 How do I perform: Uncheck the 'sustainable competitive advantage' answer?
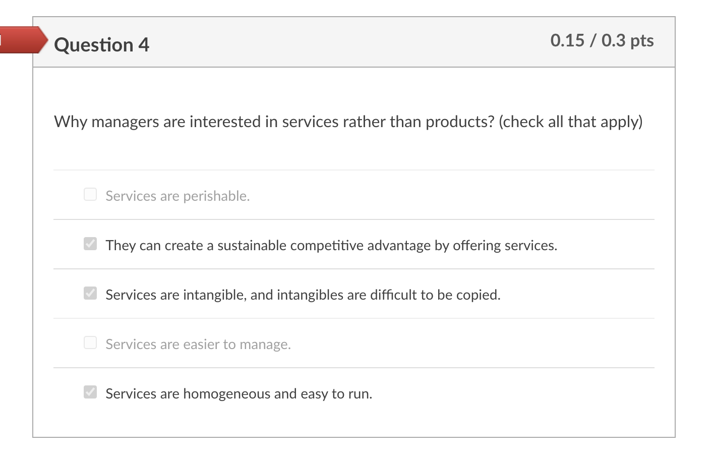click(x=90, y=243)
